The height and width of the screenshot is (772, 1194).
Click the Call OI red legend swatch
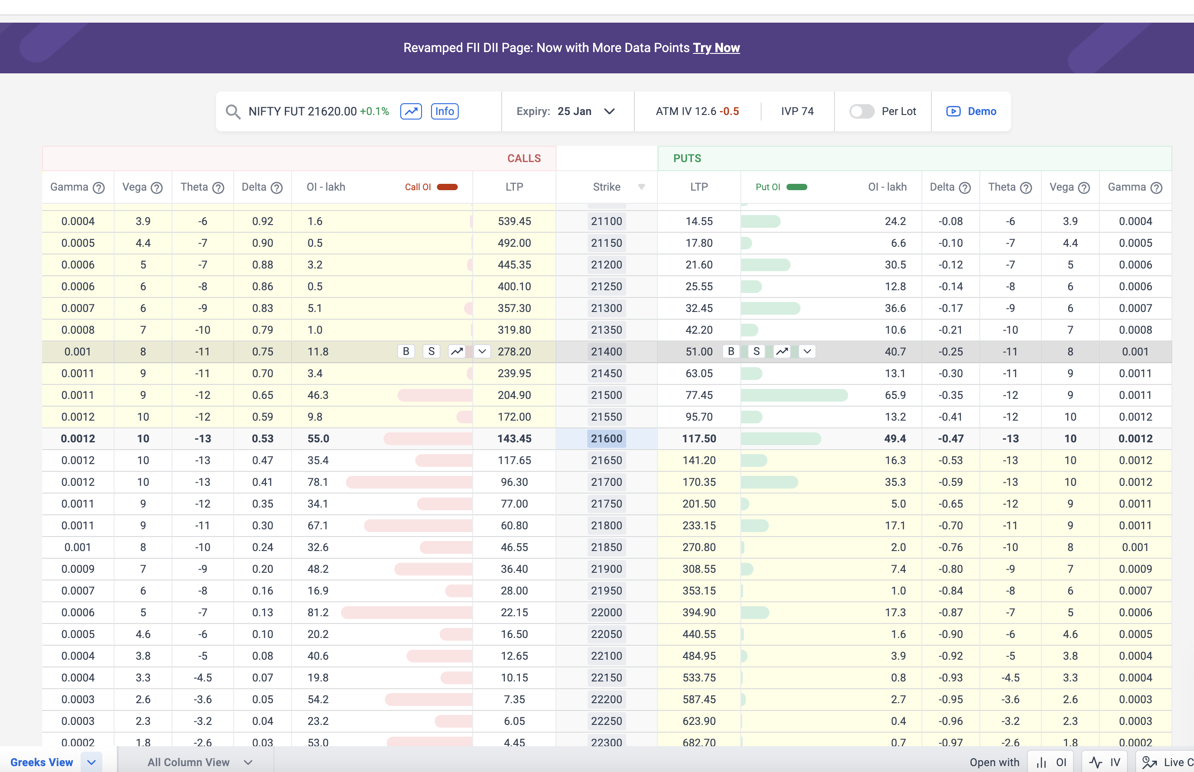pos(447,187)
